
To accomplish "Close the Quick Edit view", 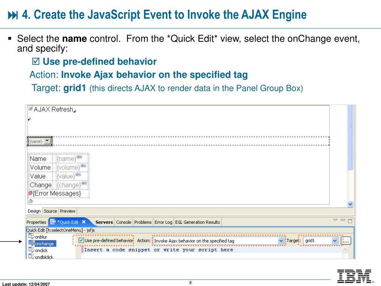I will [x=84, y=222].
